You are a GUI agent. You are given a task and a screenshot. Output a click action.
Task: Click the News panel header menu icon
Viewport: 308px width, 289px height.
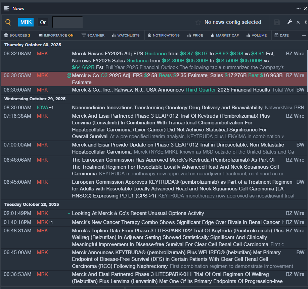coord(7,9)
